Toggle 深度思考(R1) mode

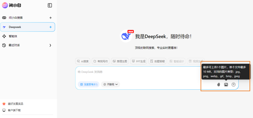(x=89, y=84)
